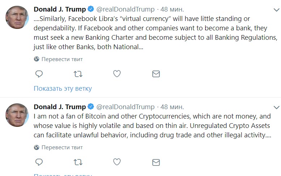281x176 pixels.
Task: Retweet the Facebook Libra tweet
Action: pyautogui.click(x=78, y=74)
